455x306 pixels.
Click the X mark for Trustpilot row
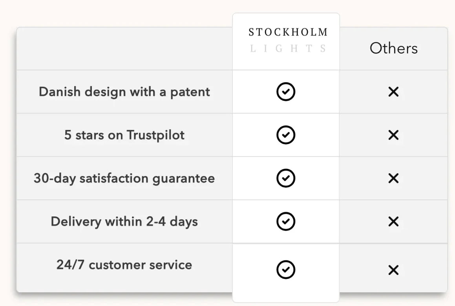393,135
